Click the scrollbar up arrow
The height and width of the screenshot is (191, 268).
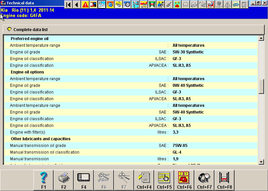[x=261, y=38]
